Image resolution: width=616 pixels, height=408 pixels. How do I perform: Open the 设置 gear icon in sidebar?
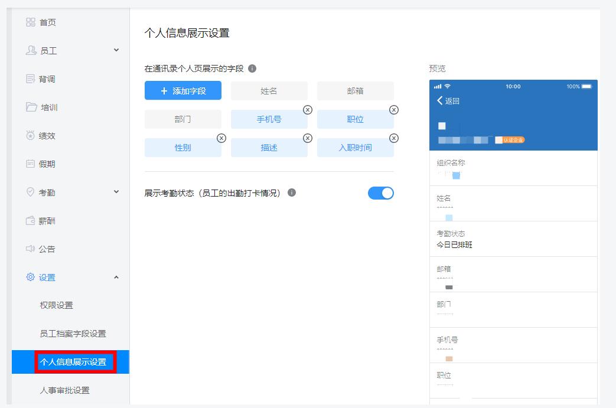click(32, 278)
